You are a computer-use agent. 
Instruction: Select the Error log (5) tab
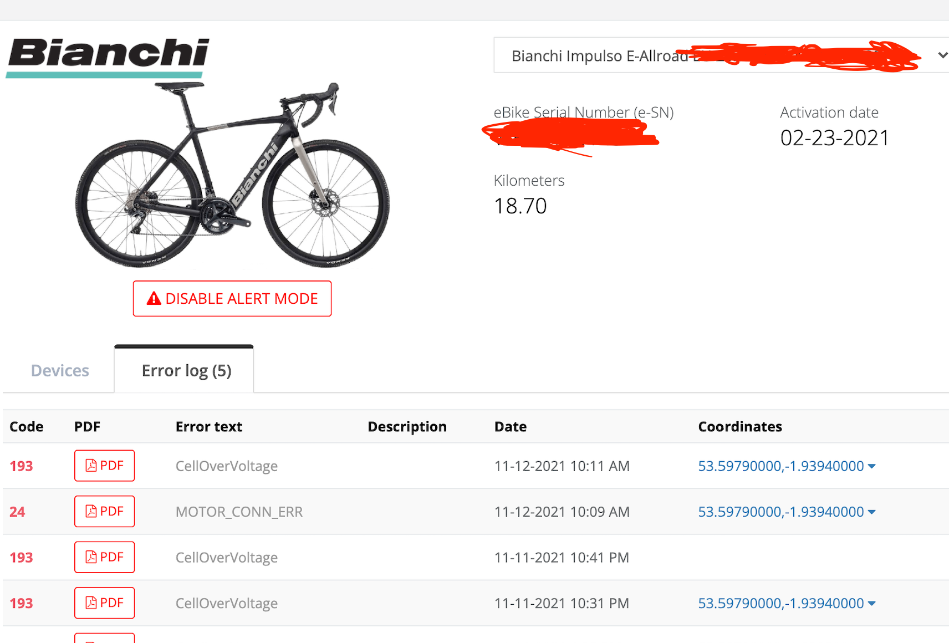(186, 370)
